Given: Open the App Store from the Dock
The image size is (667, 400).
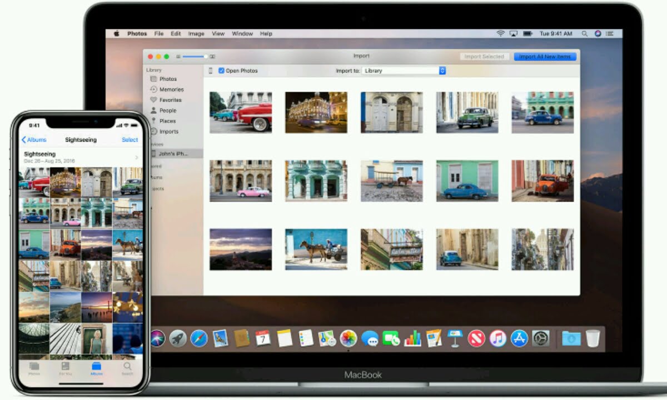Looking at the screenshot, I should point(518,337).
